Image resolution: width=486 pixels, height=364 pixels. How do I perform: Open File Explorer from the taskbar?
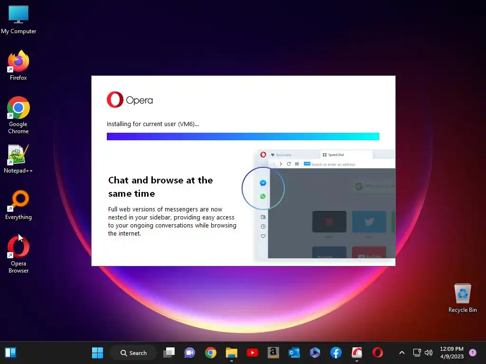pyautogui.click(x=231, y=353)
